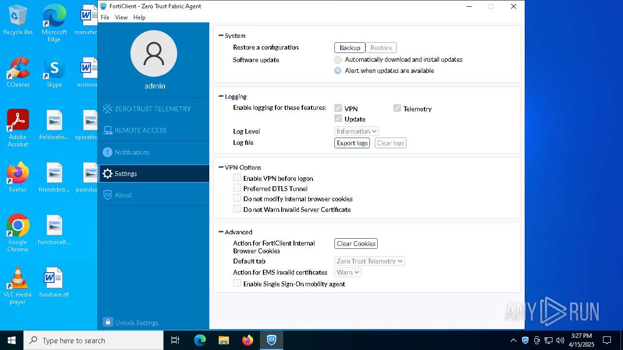
Task: Click the Settings gear icon in sidebar
Action: tap(108, 174)
